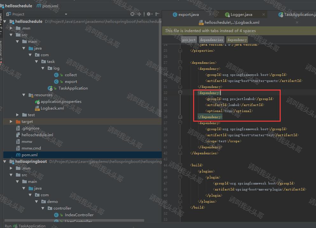Collapse the resources folder
This screenshot has height=228, width=316.
[x=24, y=95]
